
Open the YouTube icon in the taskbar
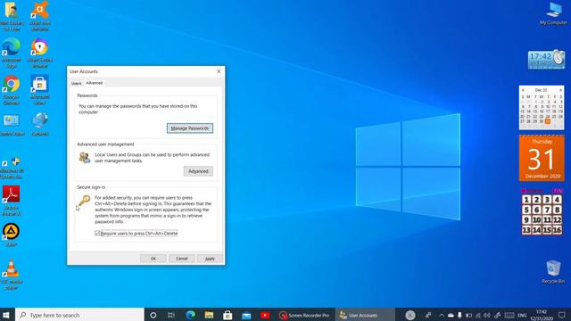coord(265,315)
